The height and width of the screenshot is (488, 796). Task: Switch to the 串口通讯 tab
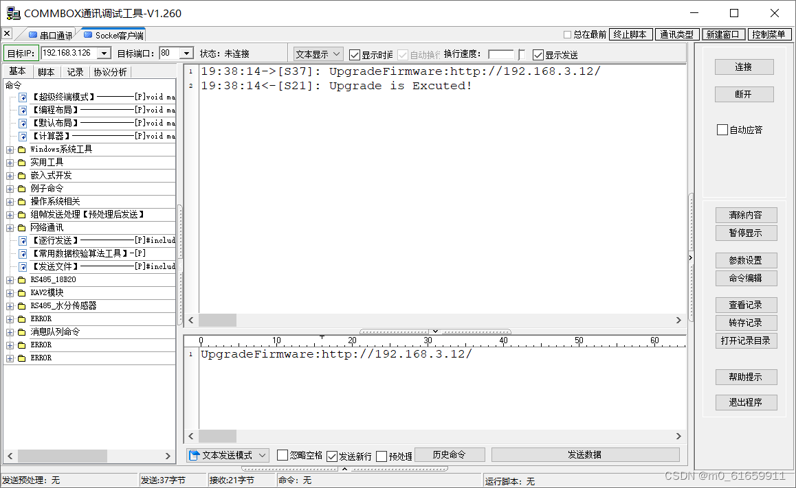[54, 33]
